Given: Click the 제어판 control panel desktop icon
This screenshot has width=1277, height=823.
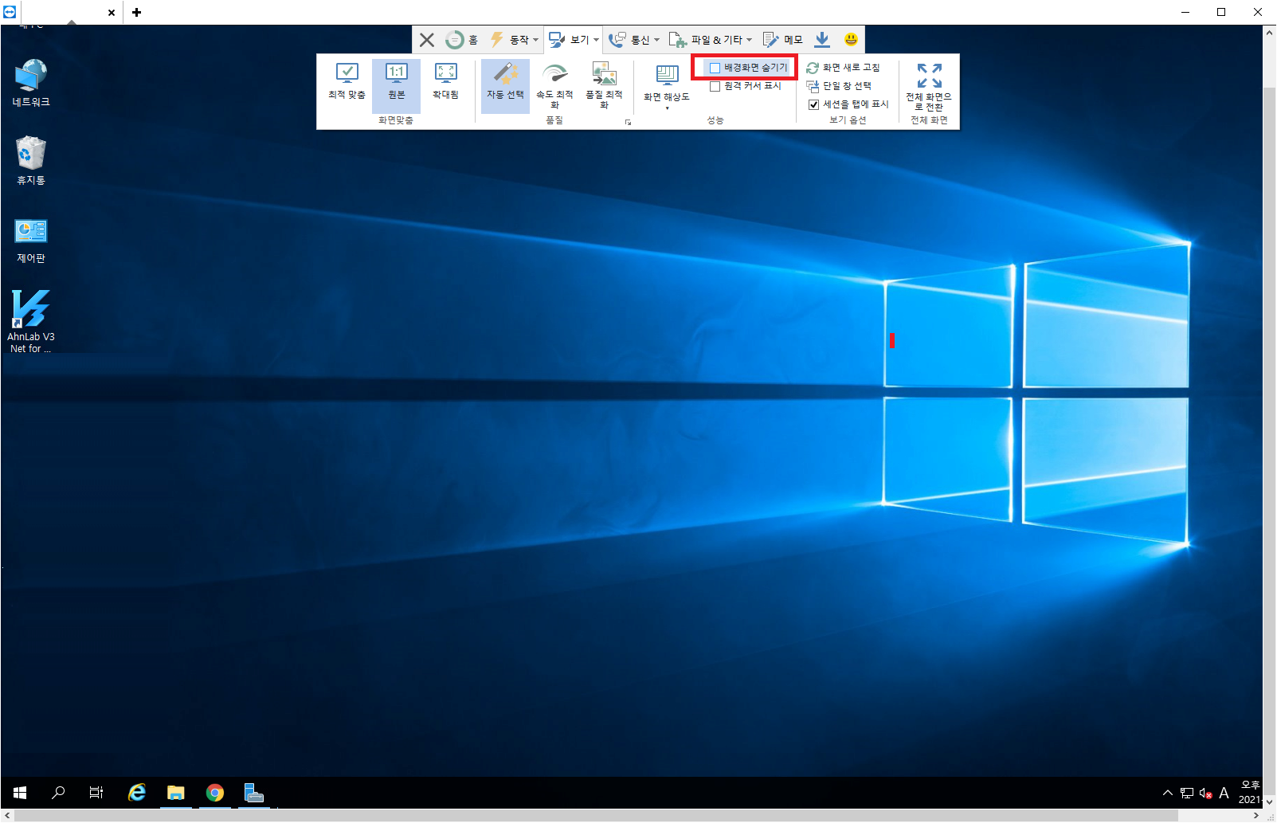Looking at the screenshot, I should [x=31, y=240].
